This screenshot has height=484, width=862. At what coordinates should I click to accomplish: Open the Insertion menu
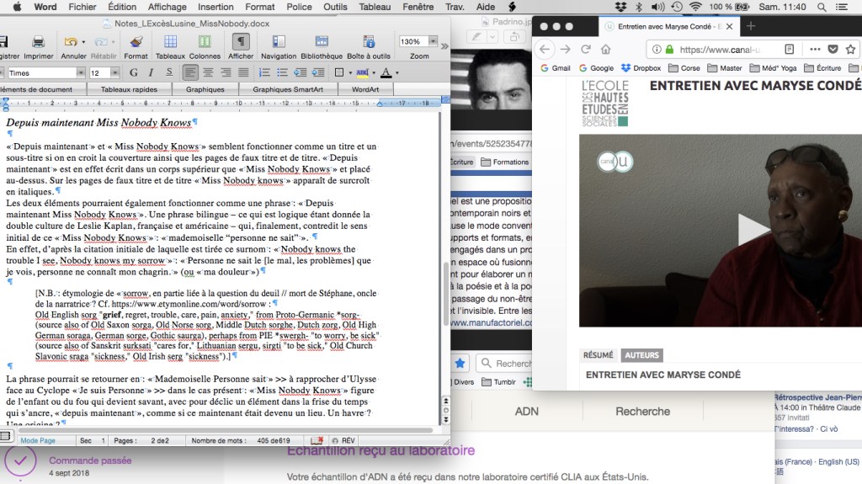coord(215,7)
